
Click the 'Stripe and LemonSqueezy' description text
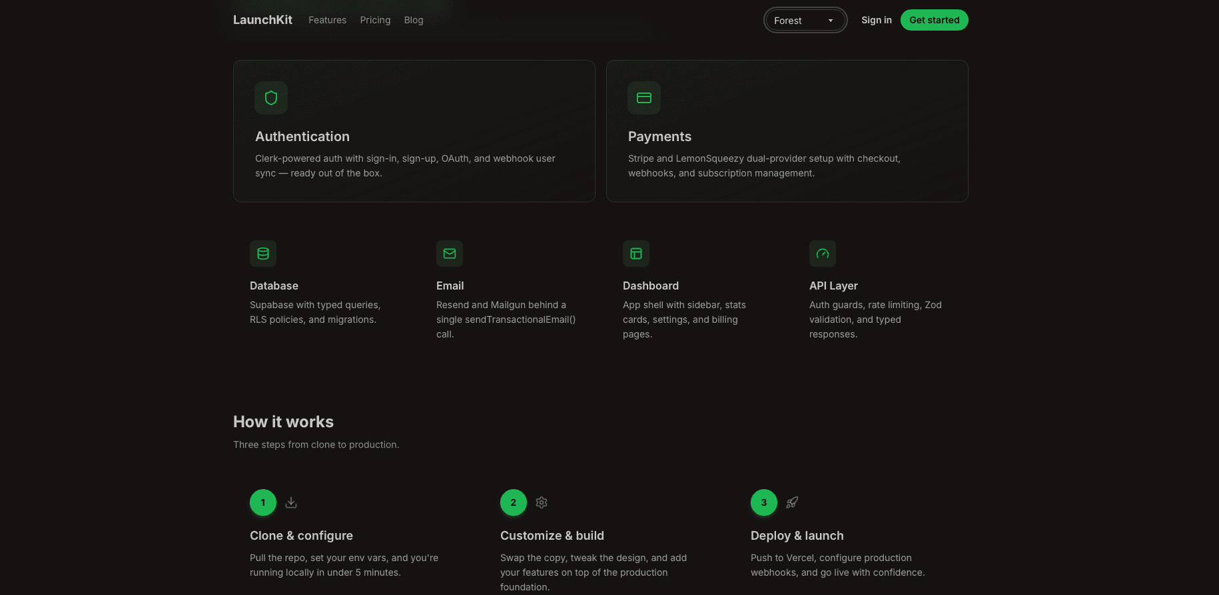[764, 166]
